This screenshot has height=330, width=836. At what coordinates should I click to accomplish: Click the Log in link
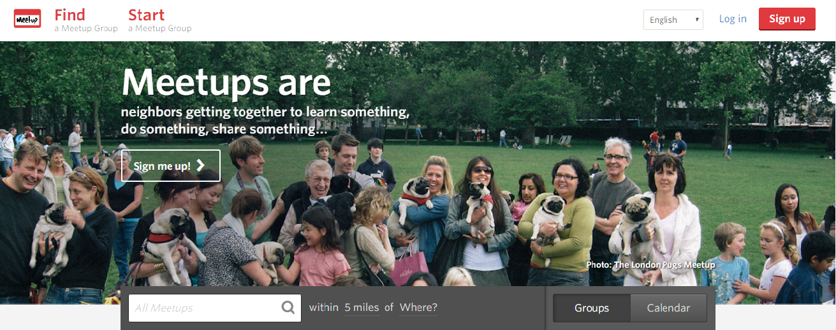tap(733, 19)
